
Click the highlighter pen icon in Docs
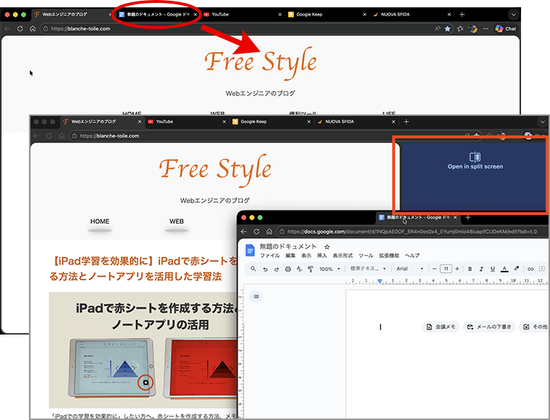pyautogui.click(x=516, y=269)
